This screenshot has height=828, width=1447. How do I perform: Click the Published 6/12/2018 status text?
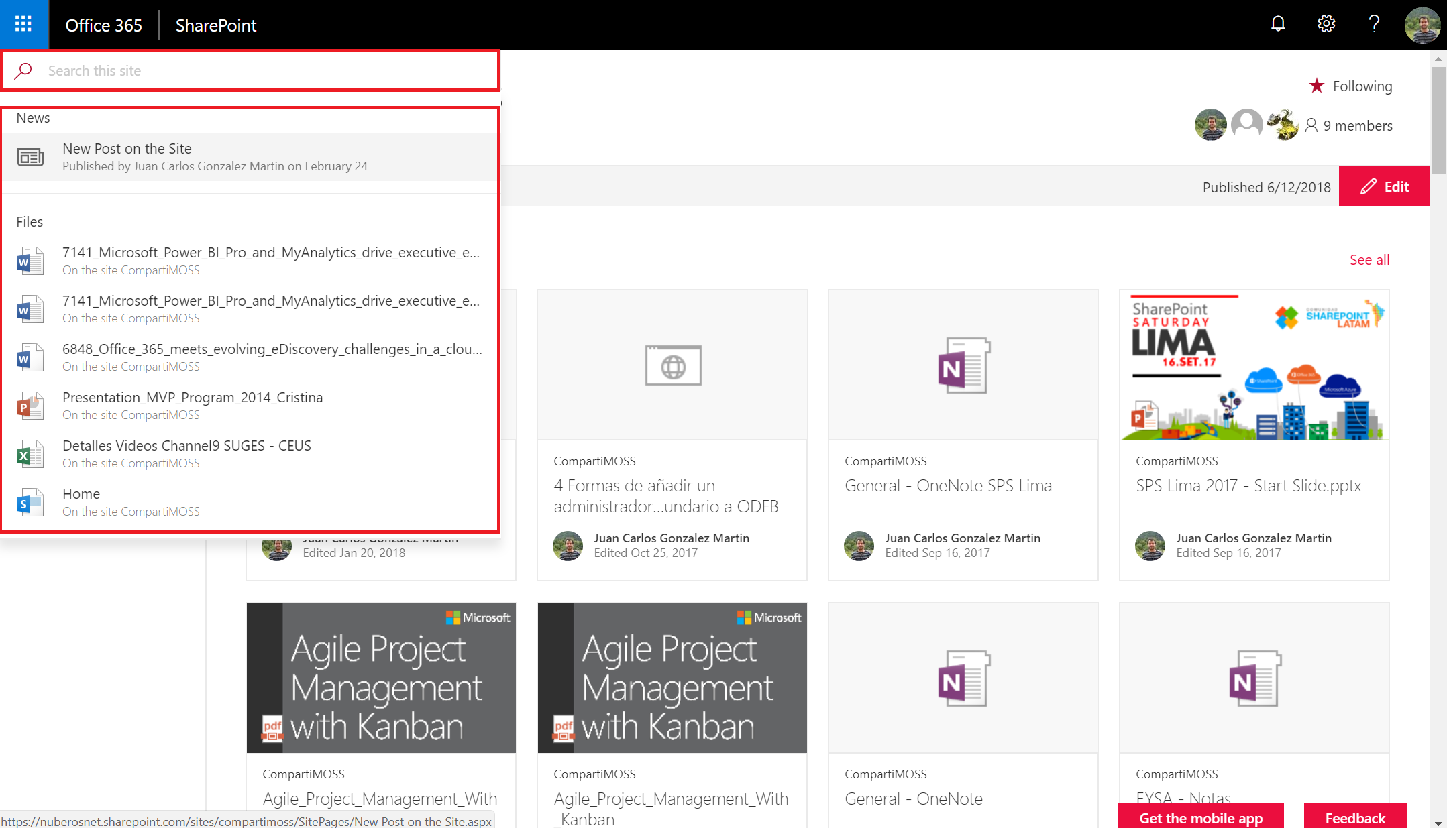point(1267,187)
